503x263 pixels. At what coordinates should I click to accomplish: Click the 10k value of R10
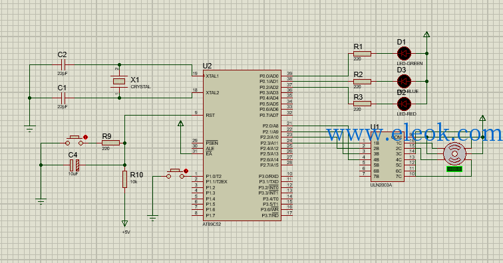(134, 181)
